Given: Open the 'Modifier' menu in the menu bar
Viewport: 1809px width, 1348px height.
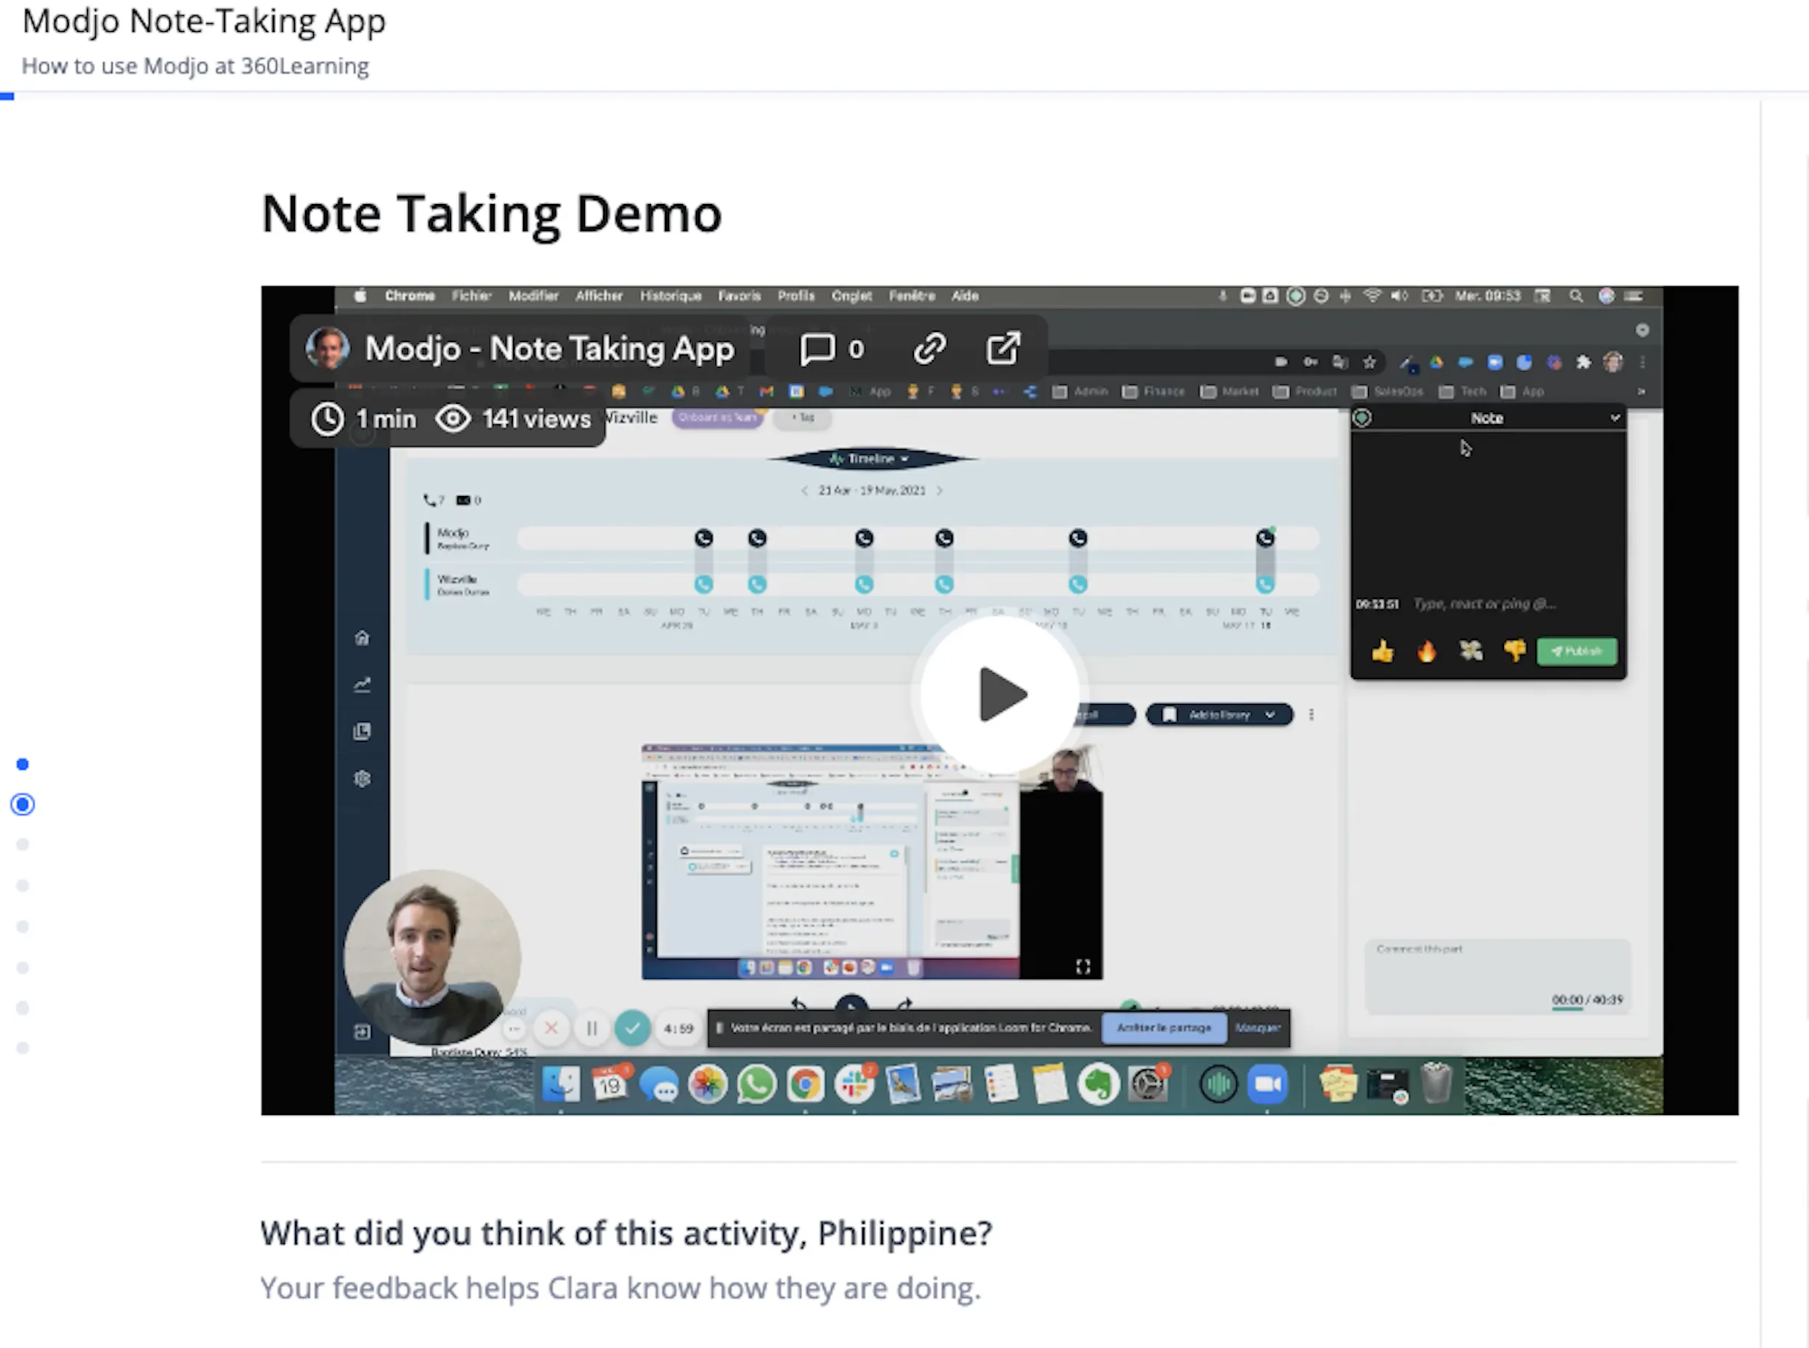Looking at the screenshot, I should [533, 296].
